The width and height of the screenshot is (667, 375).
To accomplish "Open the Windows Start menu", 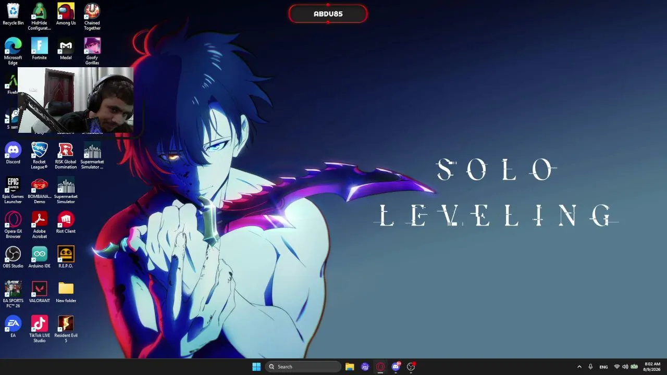I will pos(256,367).
